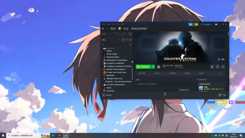Go back with the left arrow

pos(103,29)
